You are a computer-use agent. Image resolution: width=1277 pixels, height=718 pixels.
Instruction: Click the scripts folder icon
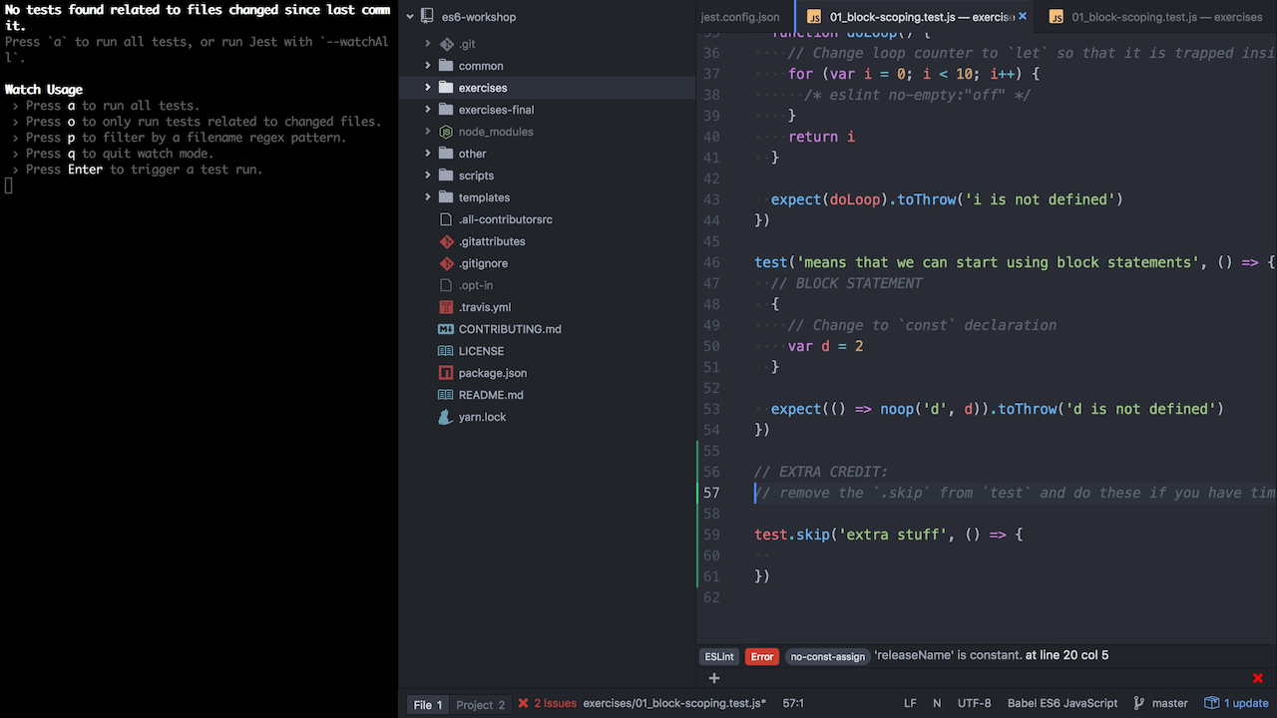point(446,176)
